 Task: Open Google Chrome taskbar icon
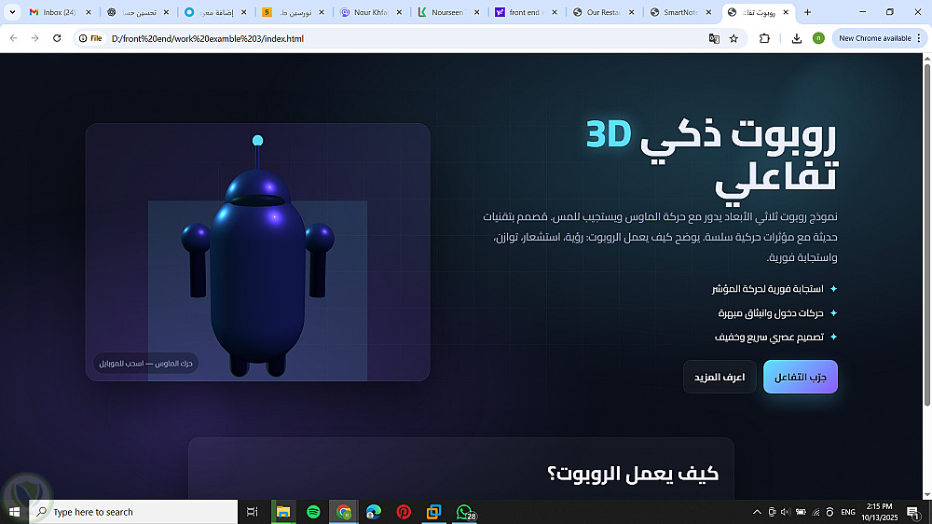[344, 512]
